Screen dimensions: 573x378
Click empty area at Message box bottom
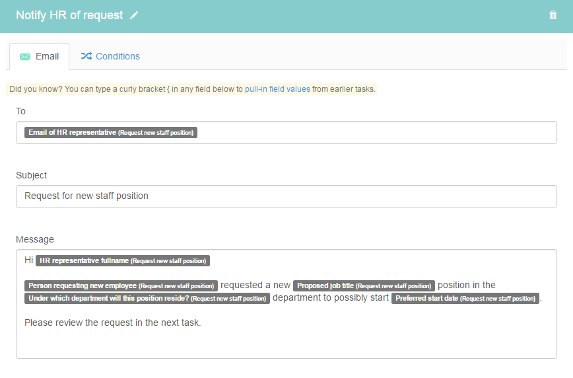pyautogui.click(x=286, y=344)
